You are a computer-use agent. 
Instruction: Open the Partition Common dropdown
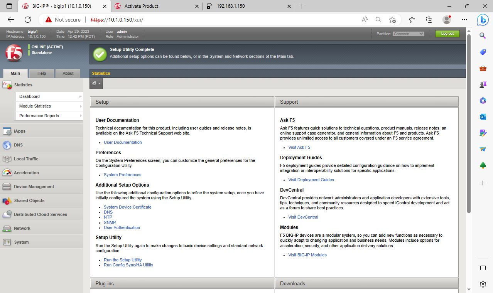(409, 34)
